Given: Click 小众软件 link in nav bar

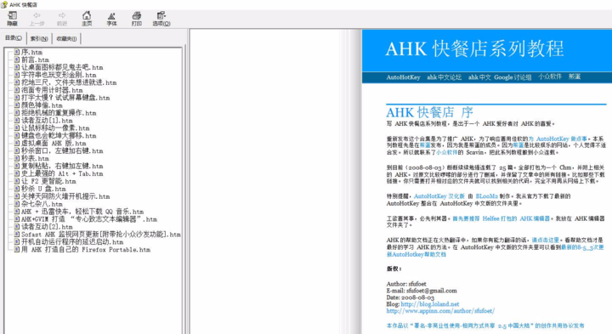Looking at the screenshot, I should tap(550, 76).
